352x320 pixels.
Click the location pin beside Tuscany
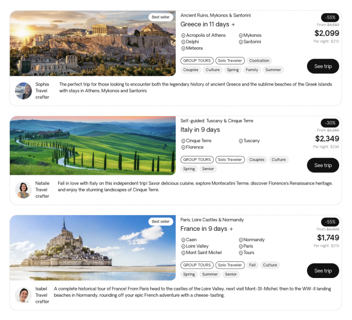pos(241,141)
